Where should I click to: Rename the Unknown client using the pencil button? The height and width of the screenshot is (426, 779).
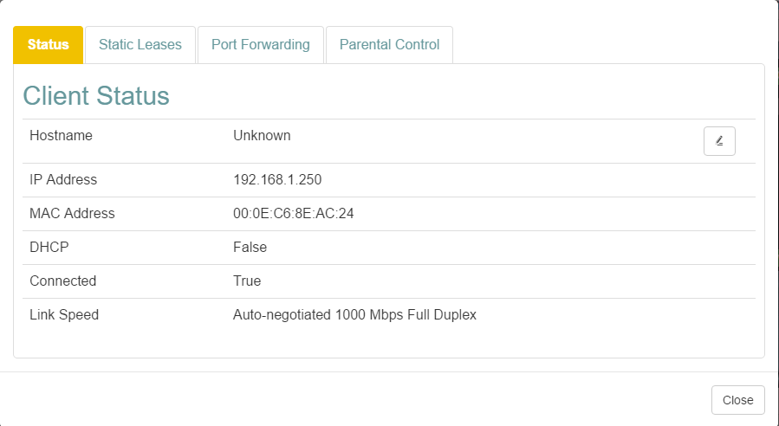[x=719, y=141]
